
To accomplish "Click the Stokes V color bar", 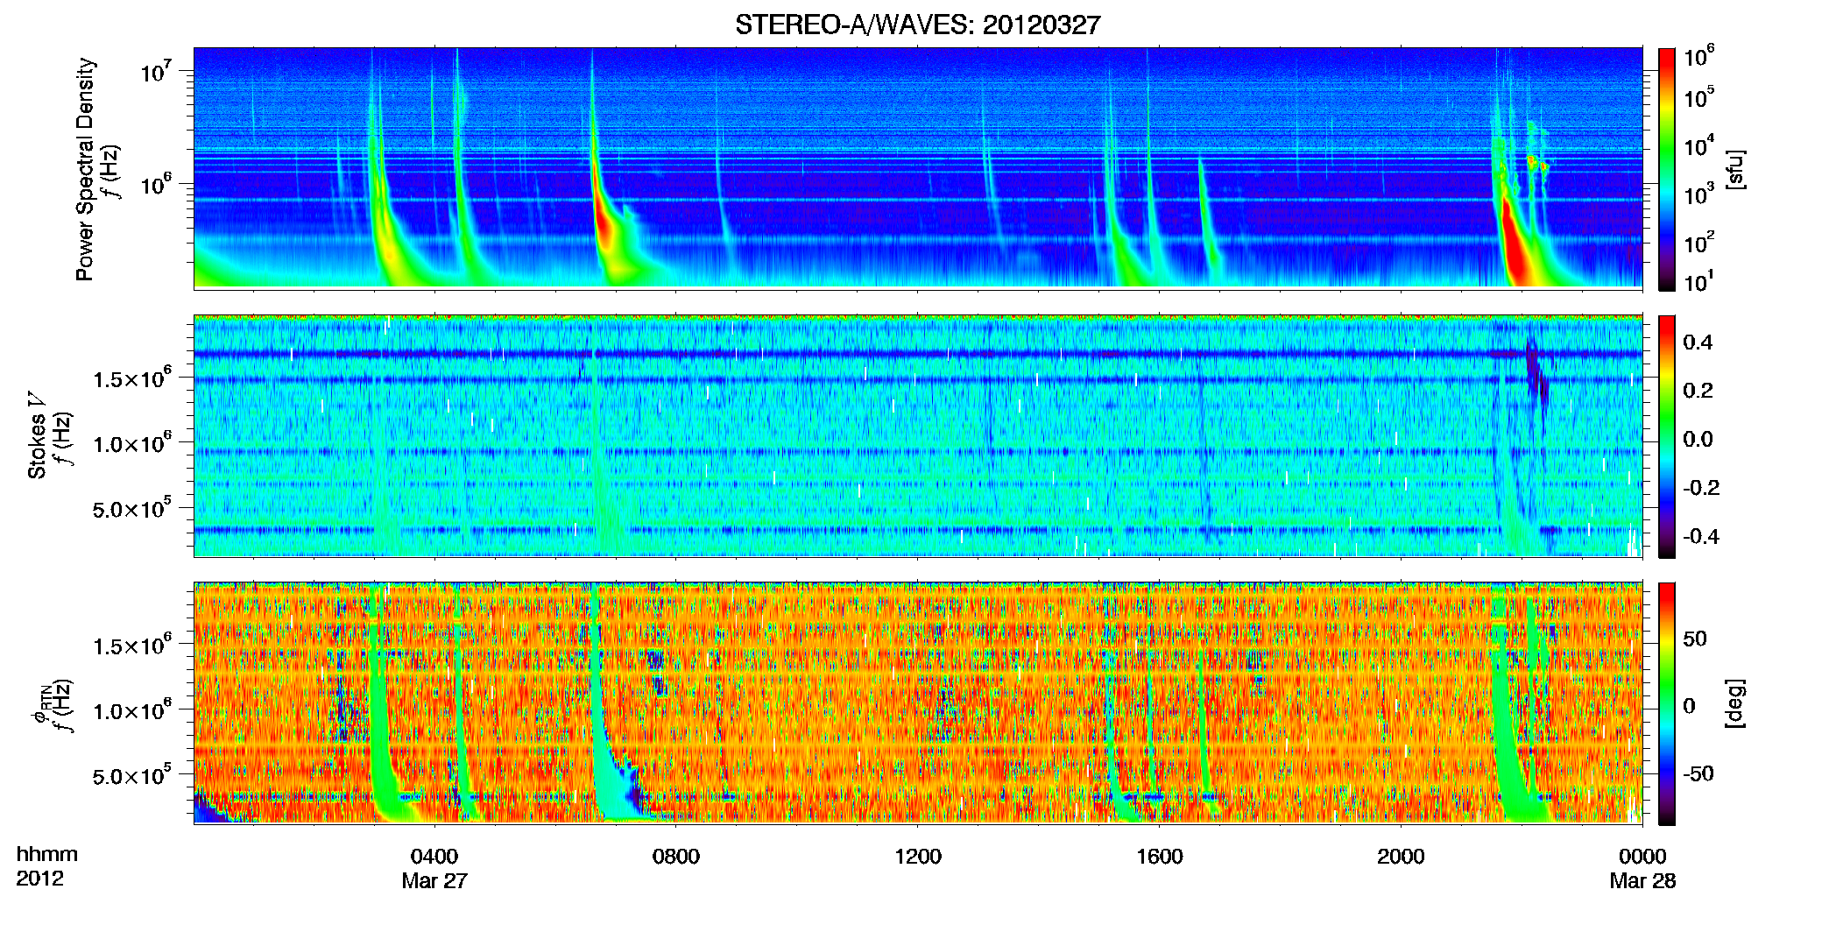I will coord(1667,437).
